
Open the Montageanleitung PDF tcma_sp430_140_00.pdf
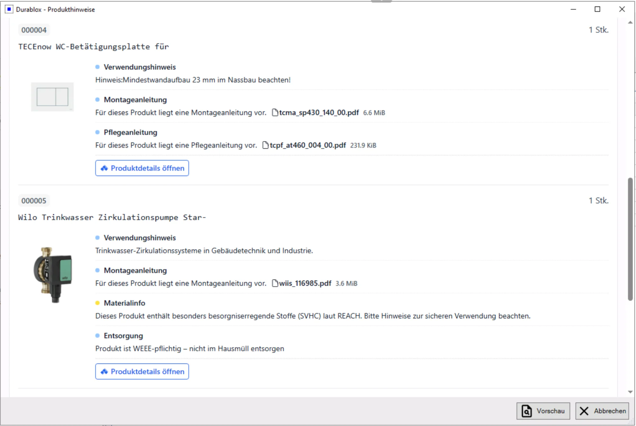tap(318, 113)
